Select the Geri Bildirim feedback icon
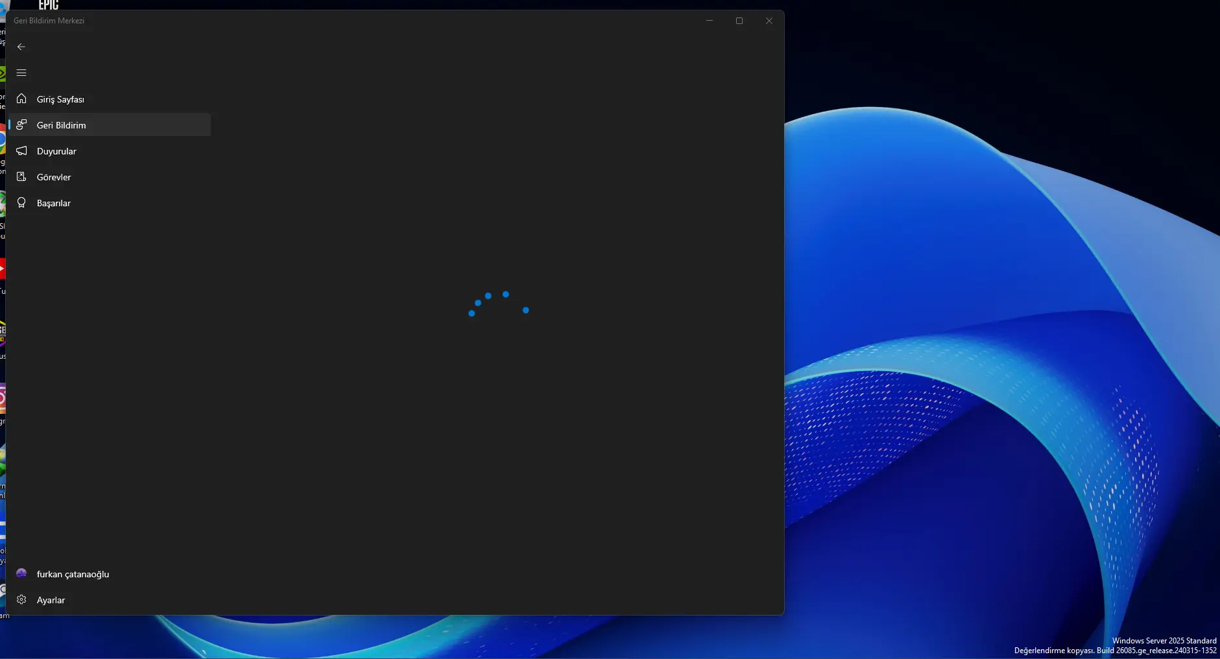This screenshot has height=659, width=1220. tap(21, 125)
